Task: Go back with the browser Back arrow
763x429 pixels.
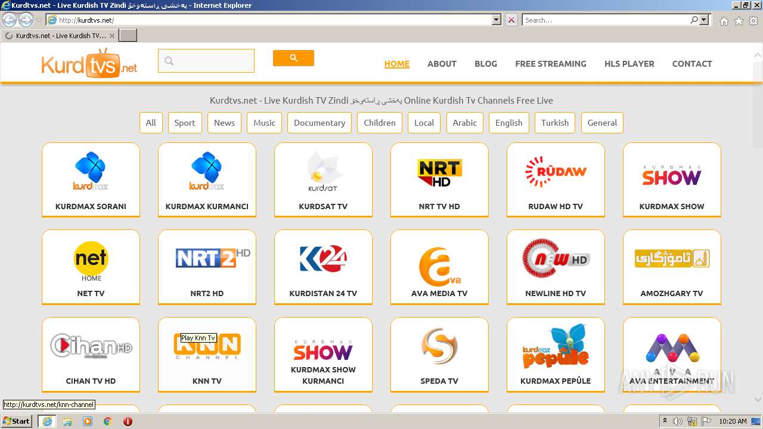Action: [x=10, y=20]
